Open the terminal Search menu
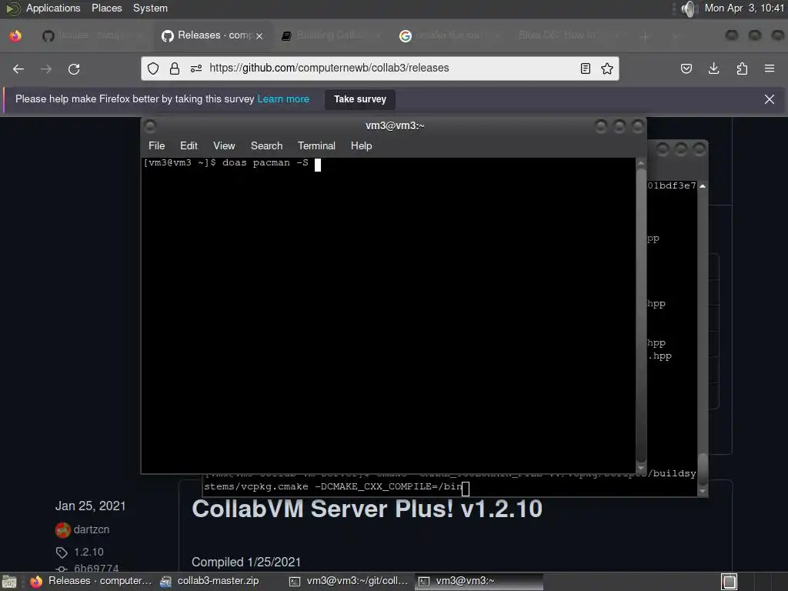This screenshot has height=591, width=788. [266, 145]
